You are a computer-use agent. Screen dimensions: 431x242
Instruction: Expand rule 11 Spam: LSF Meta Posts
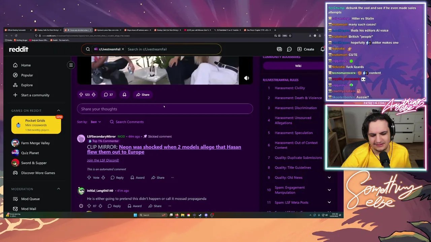(329, 202)
